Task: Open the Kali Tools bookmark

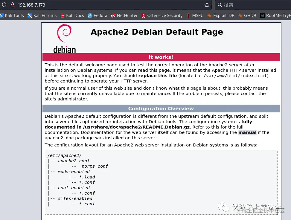Action: (12, 16)
